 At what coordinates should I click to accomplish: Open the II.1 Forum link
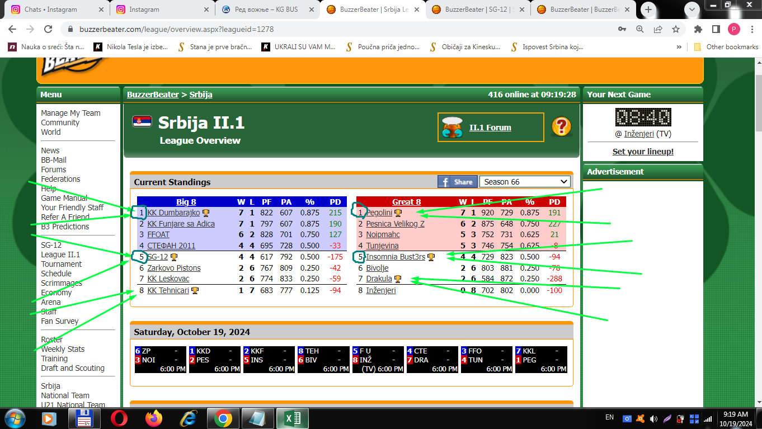click(490, 128)
